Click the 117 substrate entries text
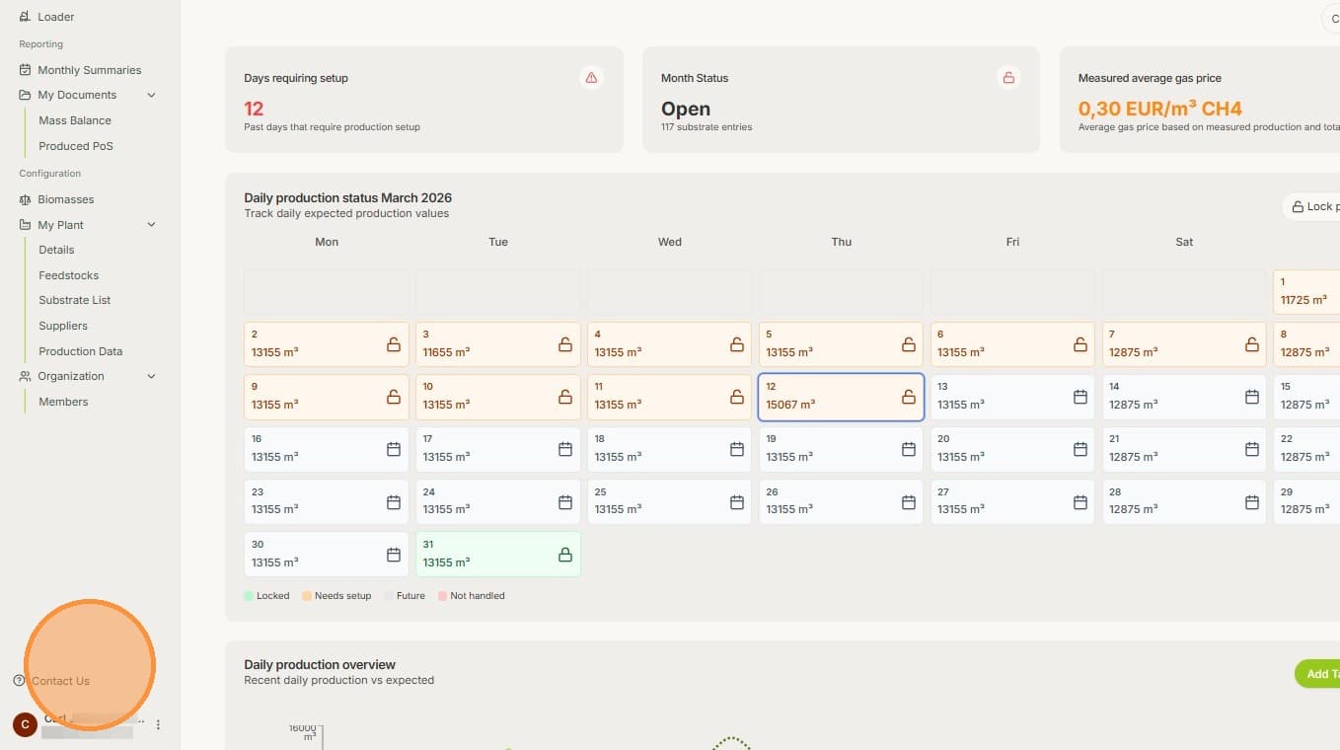The height and width of the screenshot is (750, 1340). pyautogui.click(x=707, y=127)
